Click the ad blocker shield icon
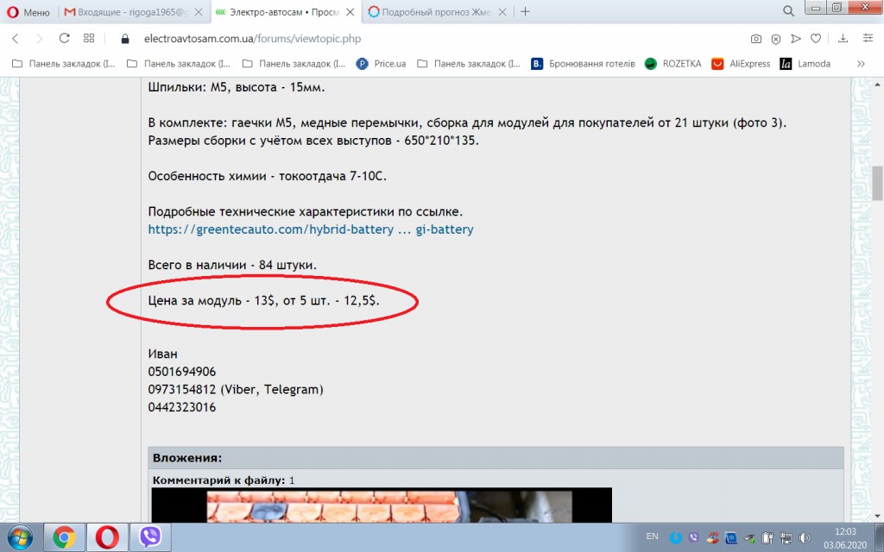Image resolution: width=884 pixels, height=552 pixels. point(776,39)
